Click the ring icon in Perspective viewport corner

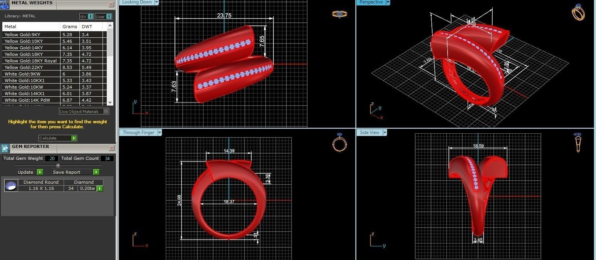578,12
